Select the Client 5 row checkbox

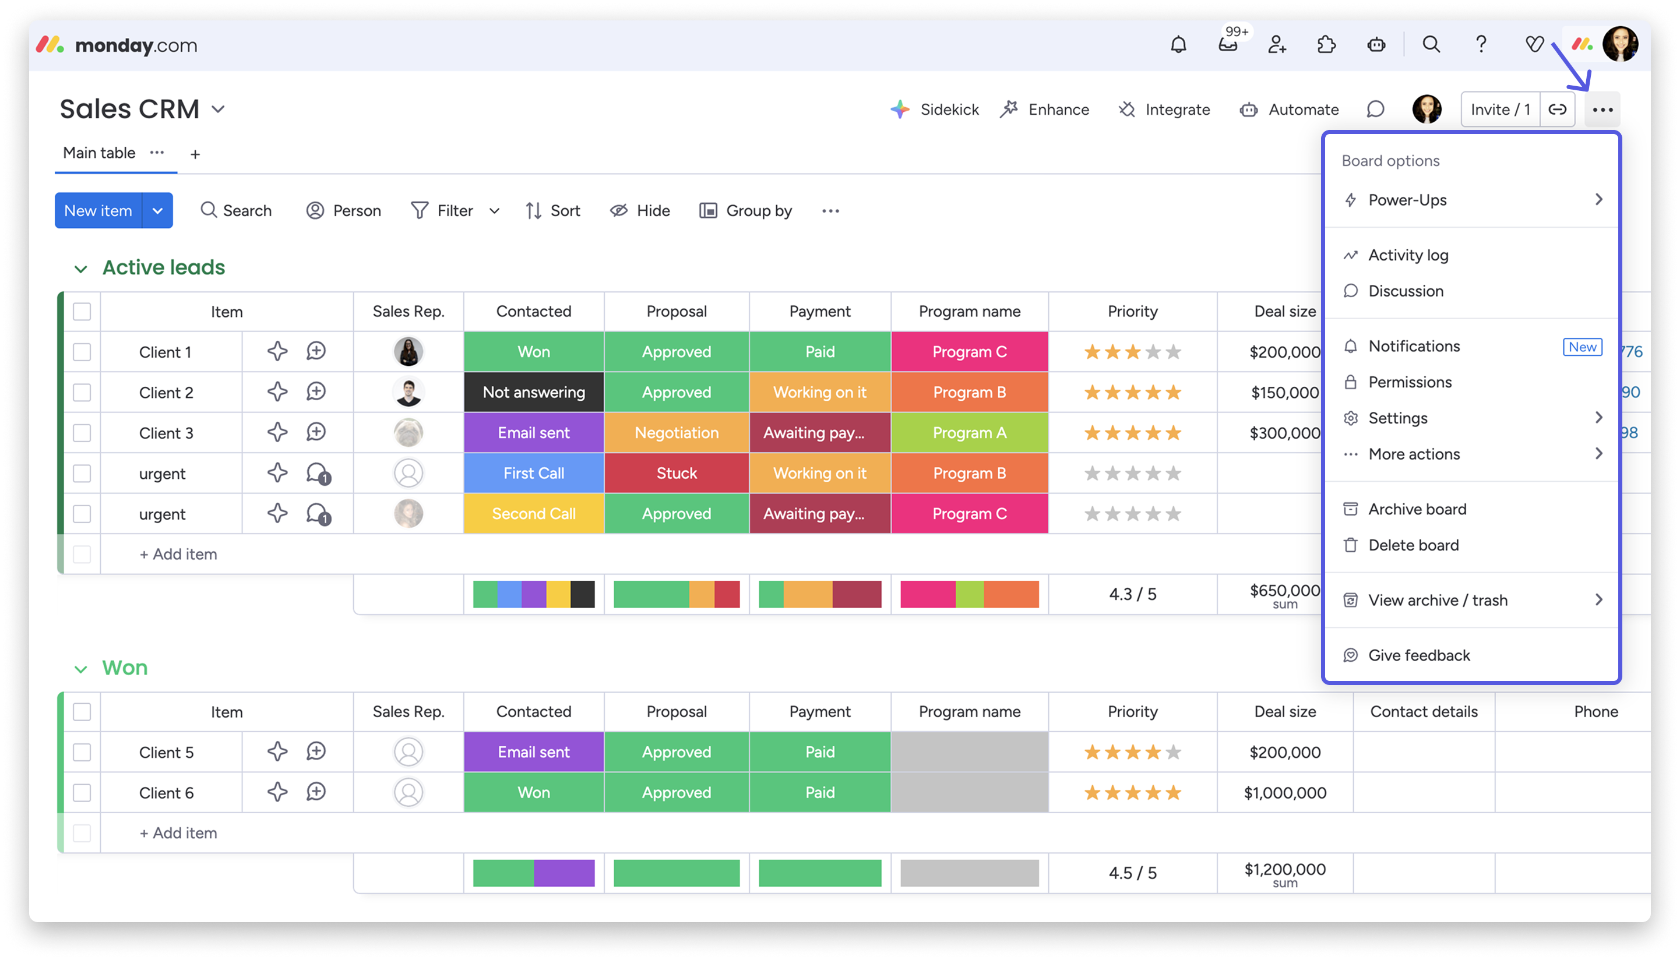(82, 752)
